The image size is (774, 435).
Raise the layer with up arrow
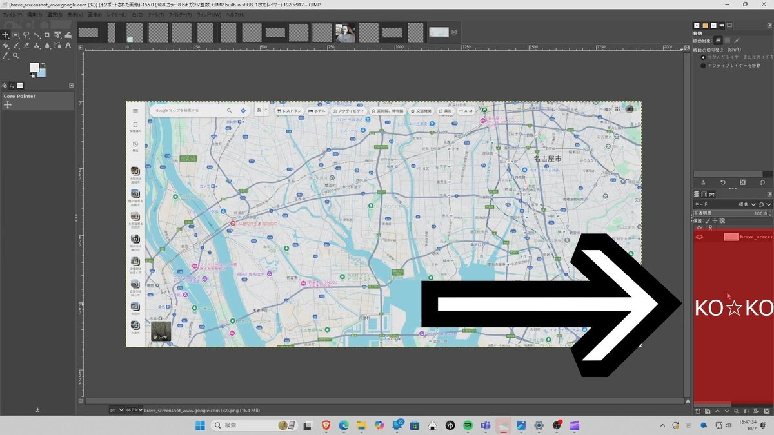click(x=717, y=411)
